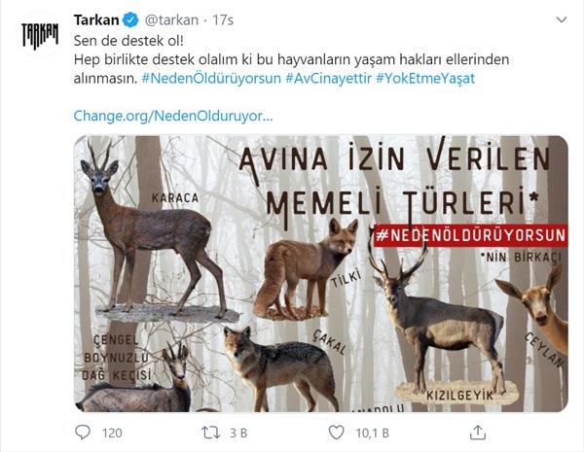Open the #AvCinayettir hashtag
This screenshot has width=584, height=452.
pyautogui.click(x=329, y=78)
